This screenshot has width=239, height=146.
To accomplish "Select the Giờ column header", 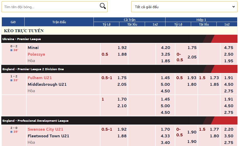I will 13,22.
